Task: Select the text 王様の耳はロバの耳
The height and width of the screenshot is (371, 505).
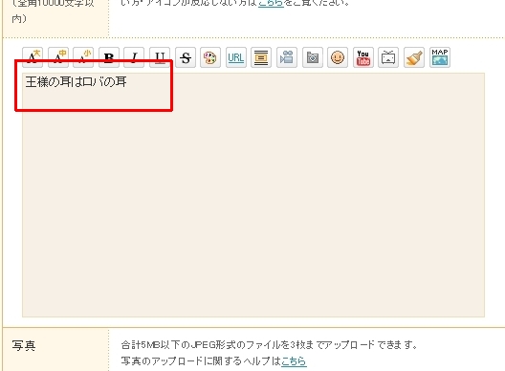Action: pos(76,82)
